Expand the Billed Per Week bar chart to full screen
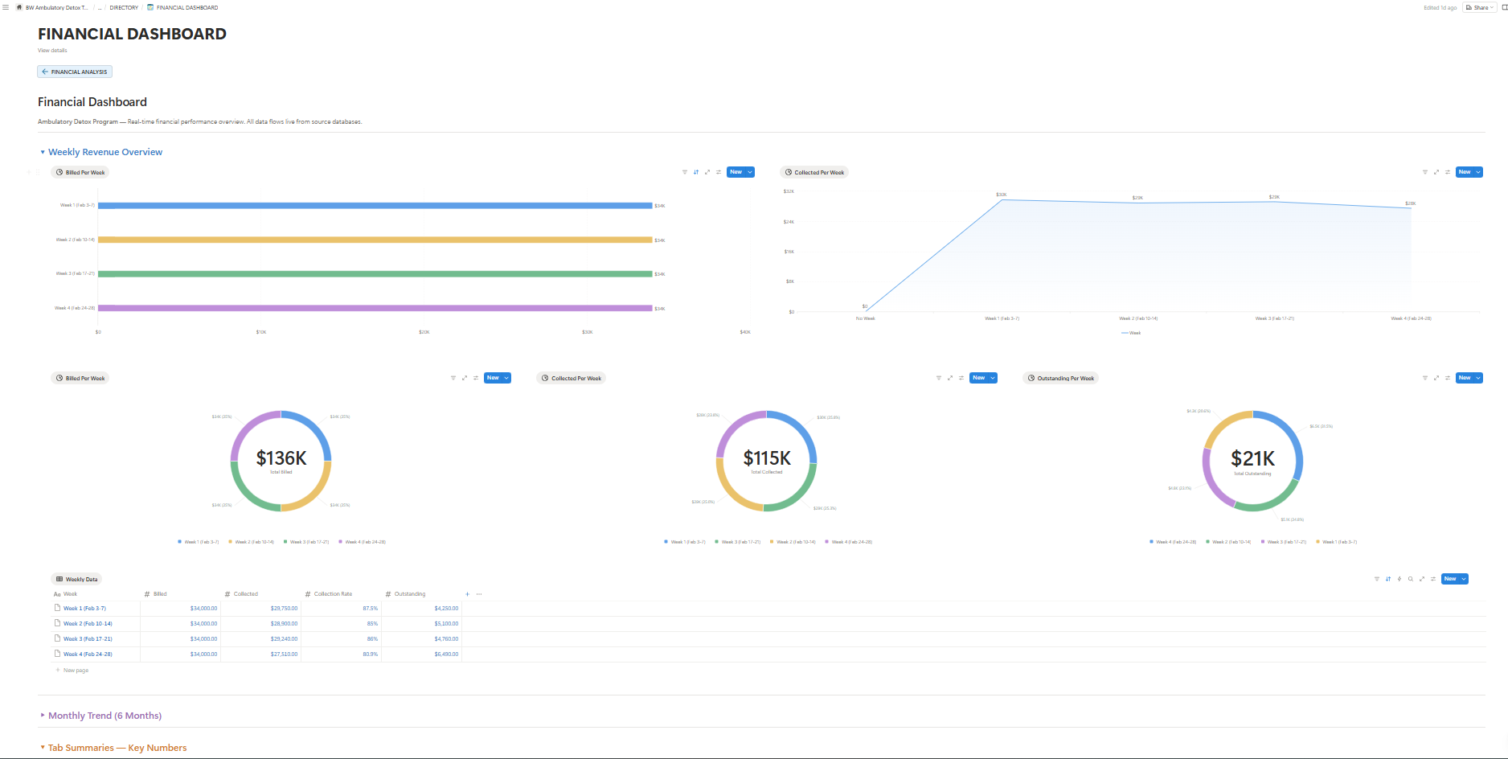Image resolution: width=1508 pixels, height=759 pixels. (x=707, y=171)
